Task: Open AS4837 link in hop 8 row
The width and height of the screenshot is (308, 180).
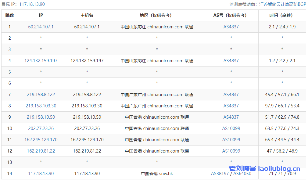Action: (x=231, y=106)
